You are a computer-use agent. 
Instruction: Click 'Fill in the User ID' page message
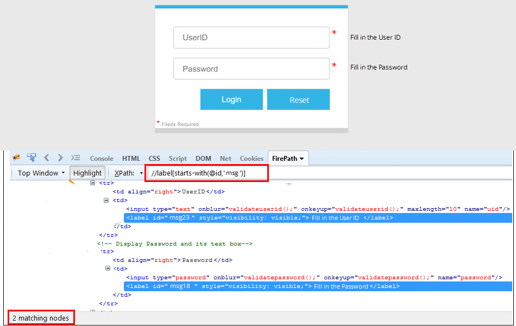tap(375, 37)
